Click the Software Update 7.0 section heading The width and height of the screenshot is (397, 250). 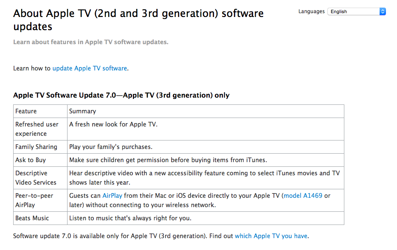(x=121, y=95)
